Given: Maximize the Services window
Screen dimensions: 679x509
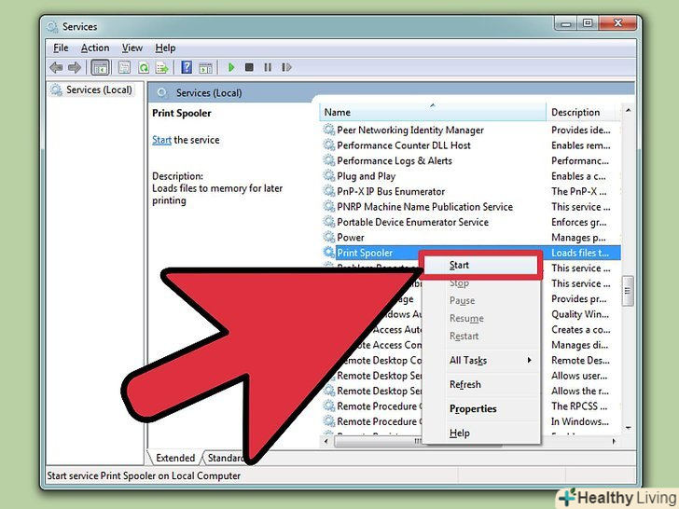Looking at the screenshot, I should point(588,23).
